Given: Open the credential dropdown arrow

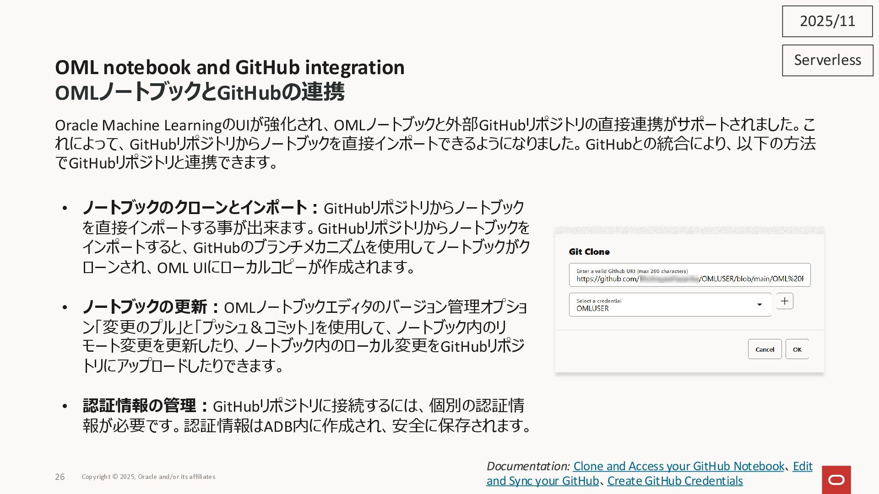Looking at the screenshot, I should pyautogui.click(x=759, y=305).
